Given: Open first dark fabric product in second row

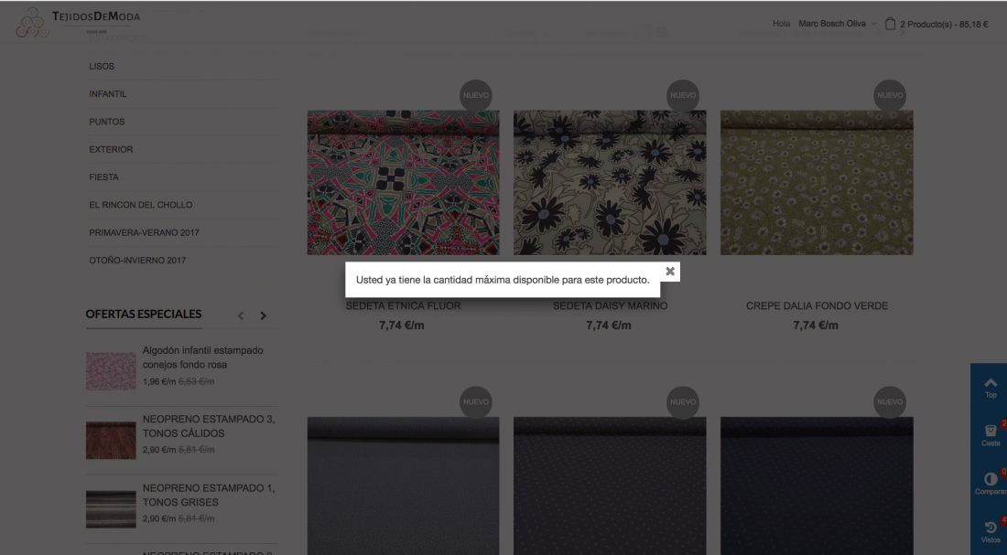Looking at the screenshot, I should pos(404,486).
